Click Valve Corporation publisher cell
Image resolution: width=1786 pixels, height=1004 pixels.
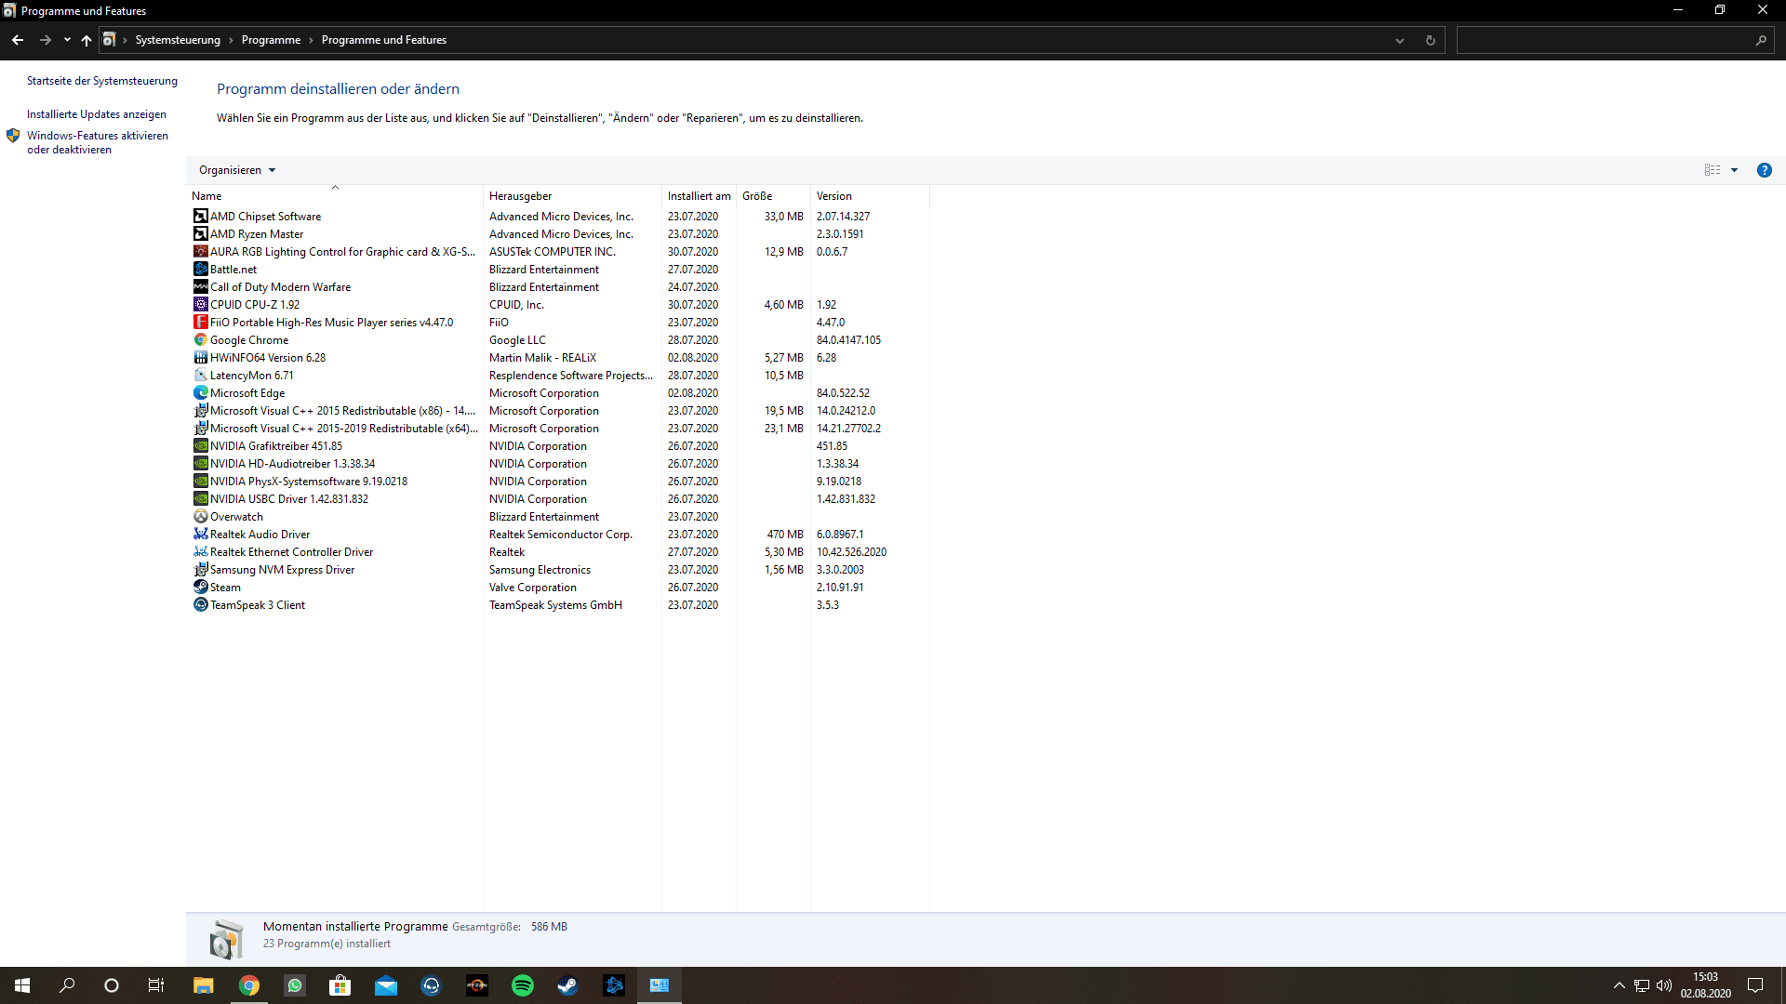(533, 588)
